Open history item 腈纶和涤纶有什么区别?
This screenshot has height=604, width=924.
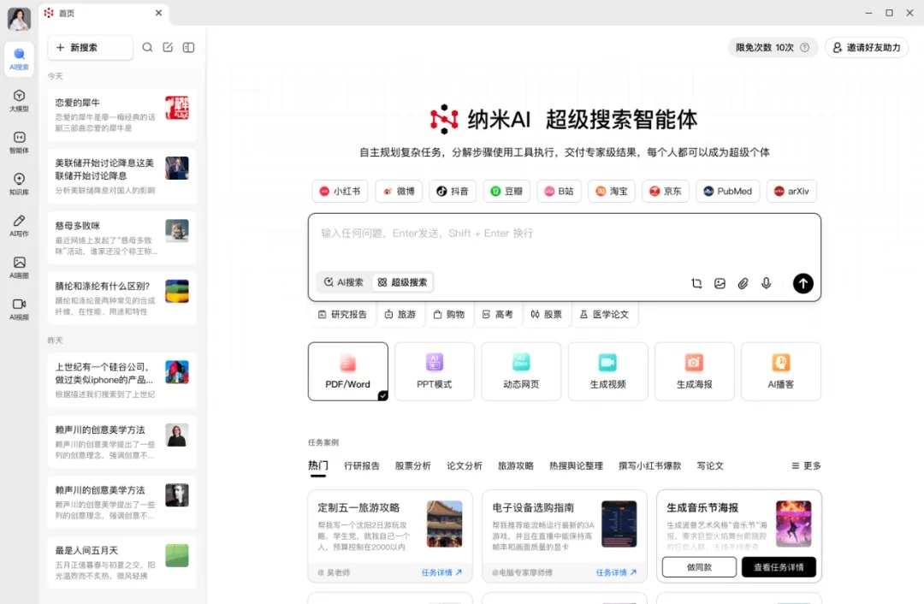tap(122, 299)
